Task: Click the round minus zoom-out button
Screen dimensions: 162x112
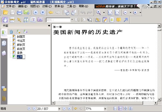Action: 125,12
